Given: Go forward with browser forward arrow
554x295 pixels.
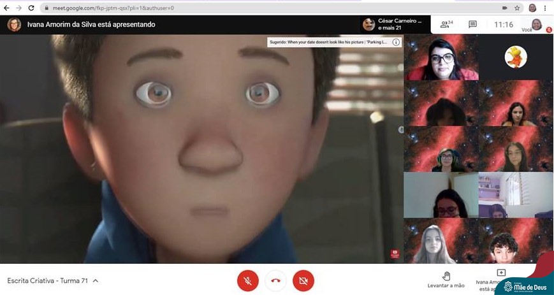Looking at the screenshot, I should [x=18, y=8].
